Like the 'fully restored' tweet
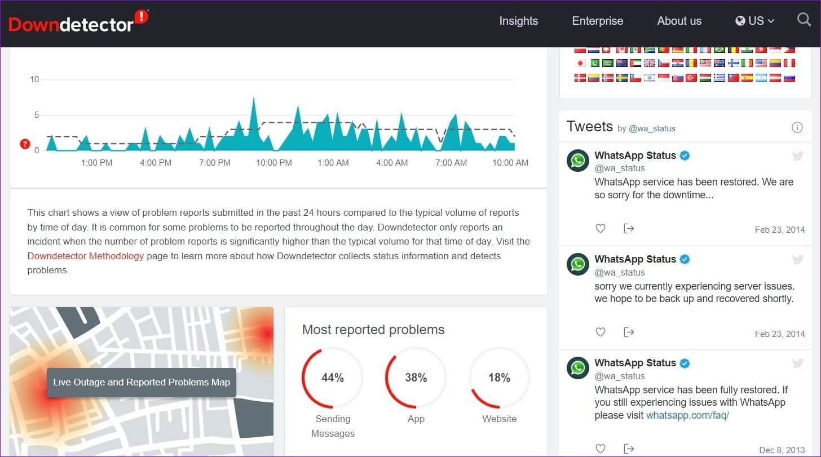Image resolution: width=821 pixels, height=457 pixels. tap(601, 449)
